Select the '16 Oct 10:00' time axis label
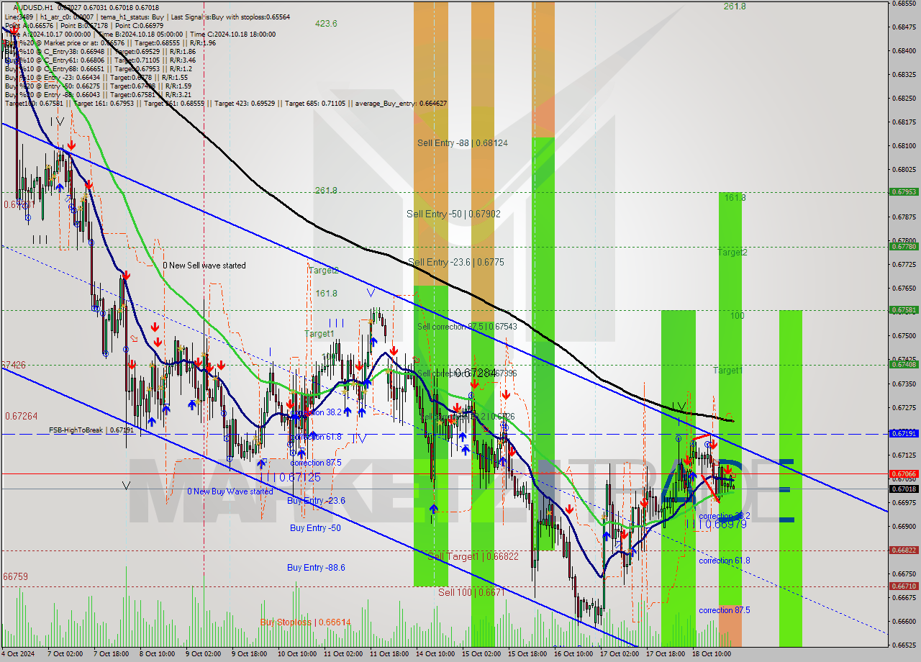The width and height of the screenshot is (921, 662). [573, 654]
